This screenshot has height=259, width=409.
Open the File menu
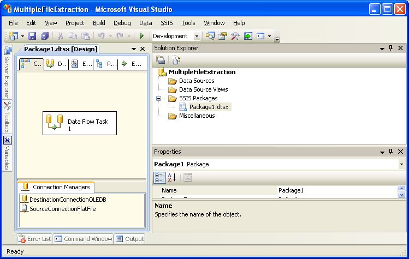[13, 23]
